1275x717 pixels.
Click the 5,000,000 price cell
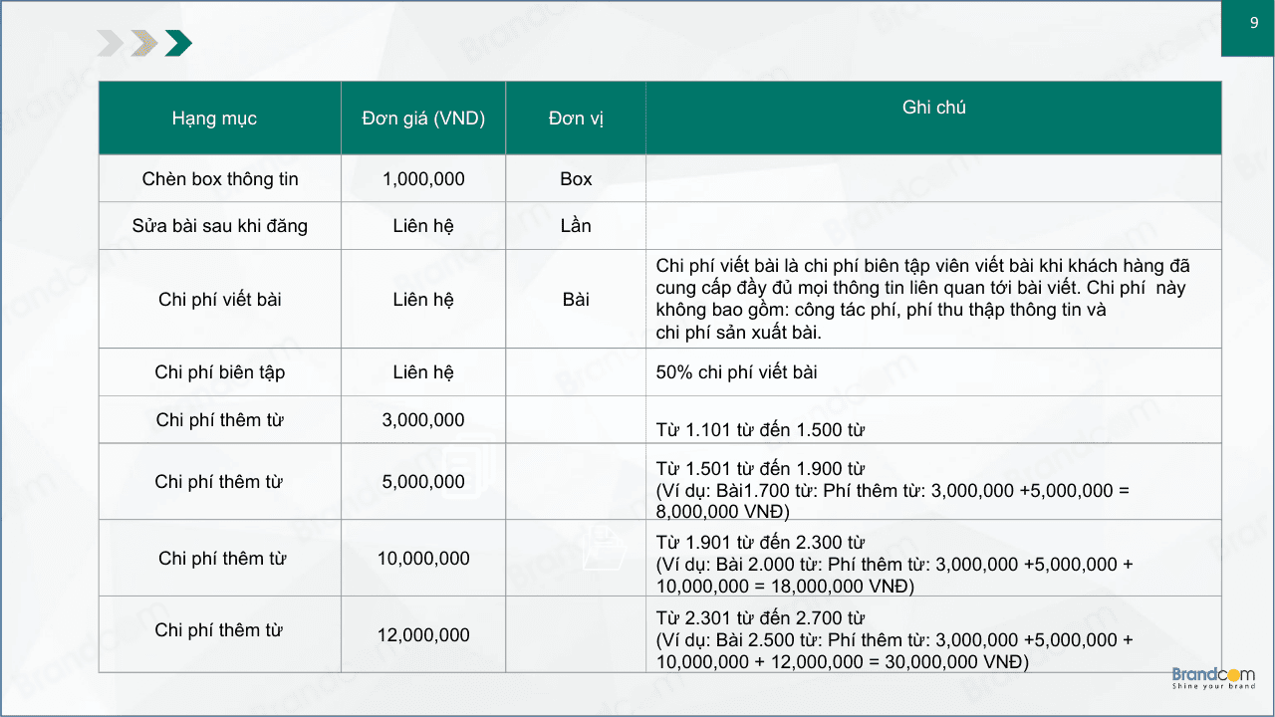[x=423, y=482]
